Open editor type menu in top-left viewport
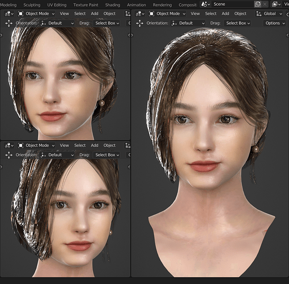Viewport: 289px width, 284px height. pos(9,14)
